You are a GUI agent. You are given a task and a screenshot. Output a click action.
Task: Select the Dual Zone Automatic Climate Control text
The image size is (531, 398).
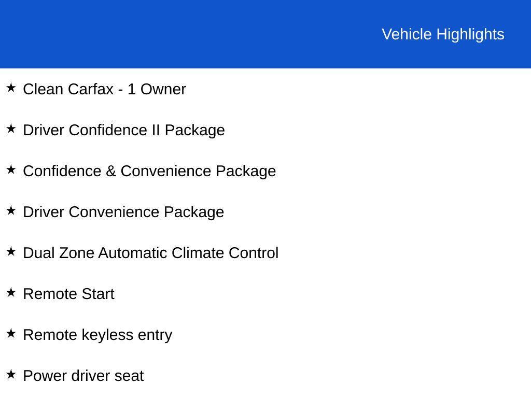pos(151,253)
